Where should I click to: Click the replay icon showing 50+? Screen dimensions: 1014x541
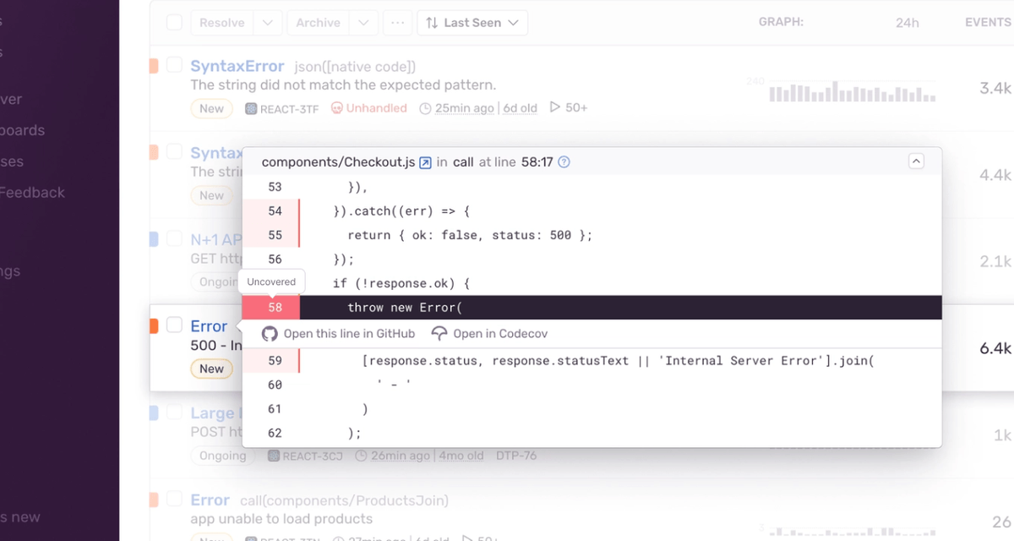pyautogui.click(x=554, y=107)
